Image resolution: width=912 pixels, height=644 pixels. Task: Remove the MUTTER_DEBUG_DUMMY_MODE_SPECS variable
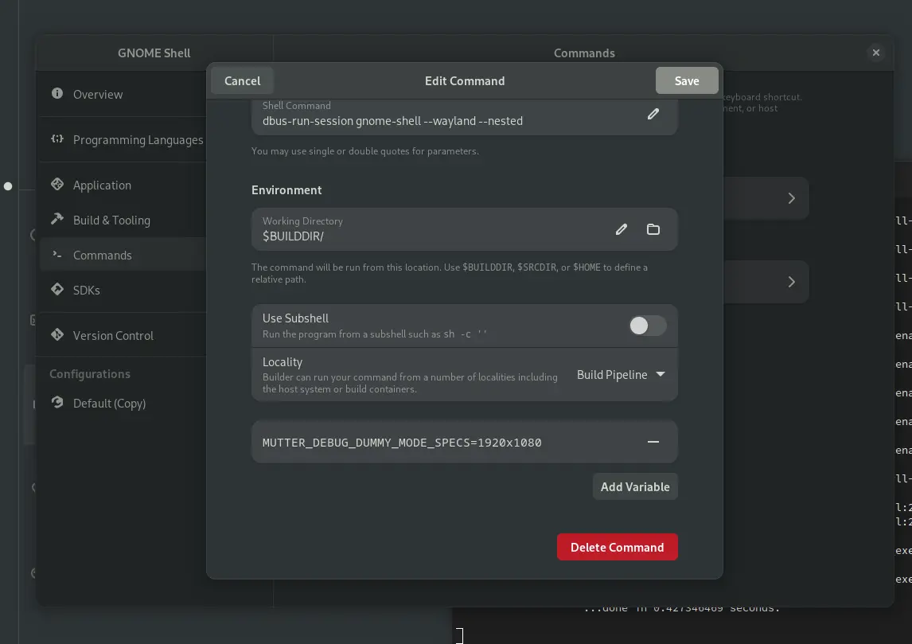[653, 441]
